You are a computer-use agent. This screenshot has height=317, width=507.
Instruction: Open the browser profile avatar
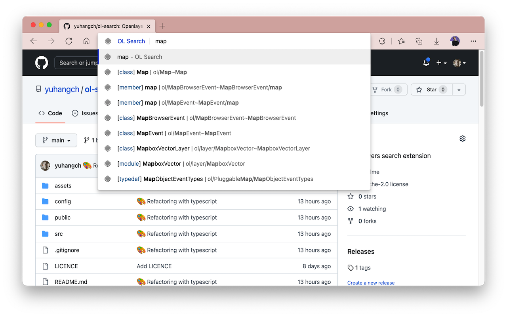click(455, 41)
